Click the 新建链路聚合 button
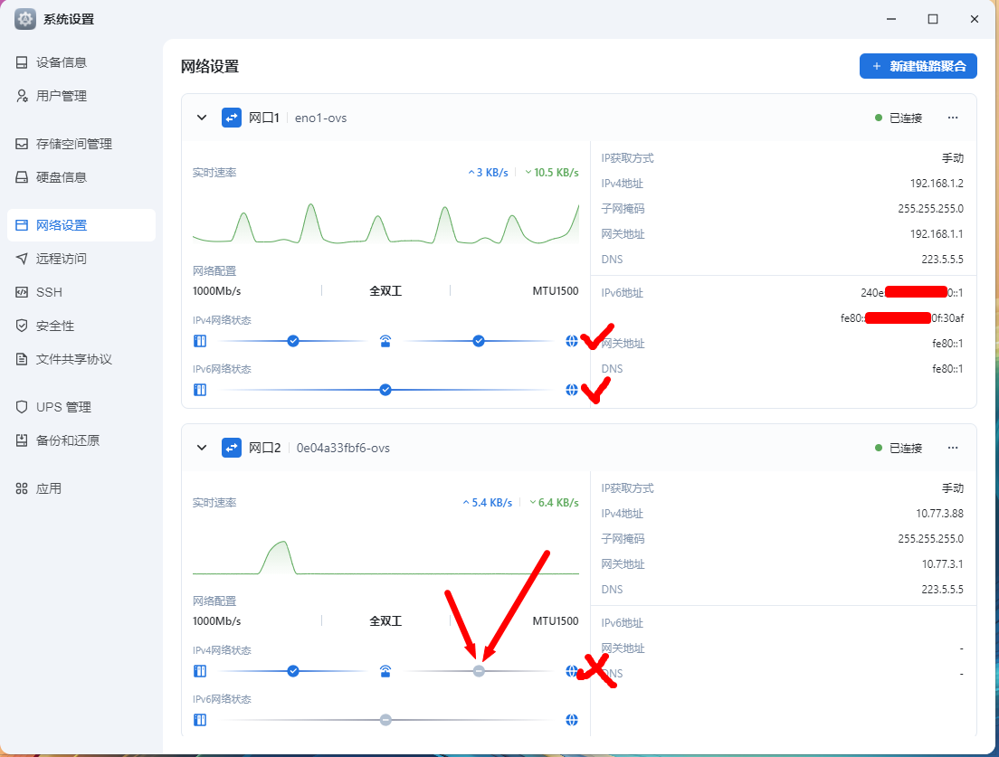Viewport: 999px width, 757px height. click(918, 66)
